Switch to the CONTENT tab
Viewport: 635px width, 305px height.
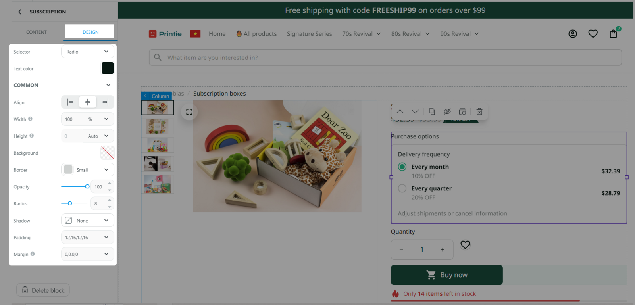pos(37,32)
